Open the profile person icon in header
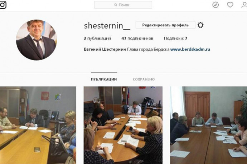This screenshot has height=164, width=247. (244, 5)
